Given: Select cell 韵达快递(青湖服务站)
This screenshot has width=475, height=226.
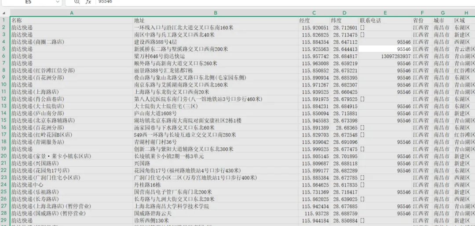Looking at the screenshot, I should pos(72,142).
